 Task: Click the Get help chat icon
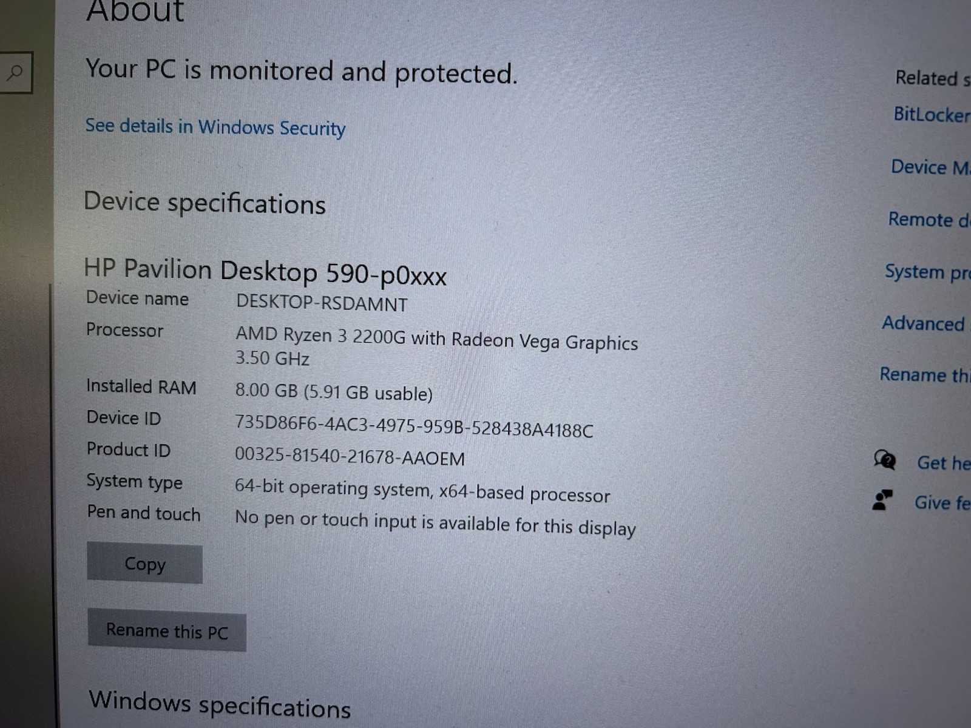pyautogui.click(x=885, y=460)
